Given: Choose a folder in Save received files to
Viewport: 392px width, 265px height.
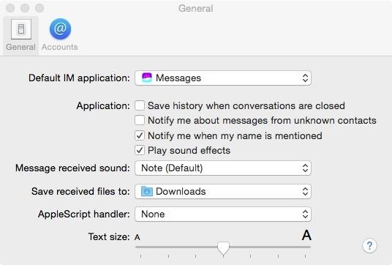Looking at the screenshot, I should [223, 192].
